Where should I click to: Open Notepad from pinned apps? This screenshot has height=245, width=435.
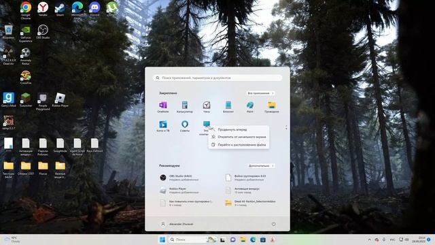pyautogui.click(x=228, y=107)
